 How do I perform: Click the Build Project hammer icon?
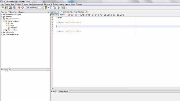click(x=51, y=8)
